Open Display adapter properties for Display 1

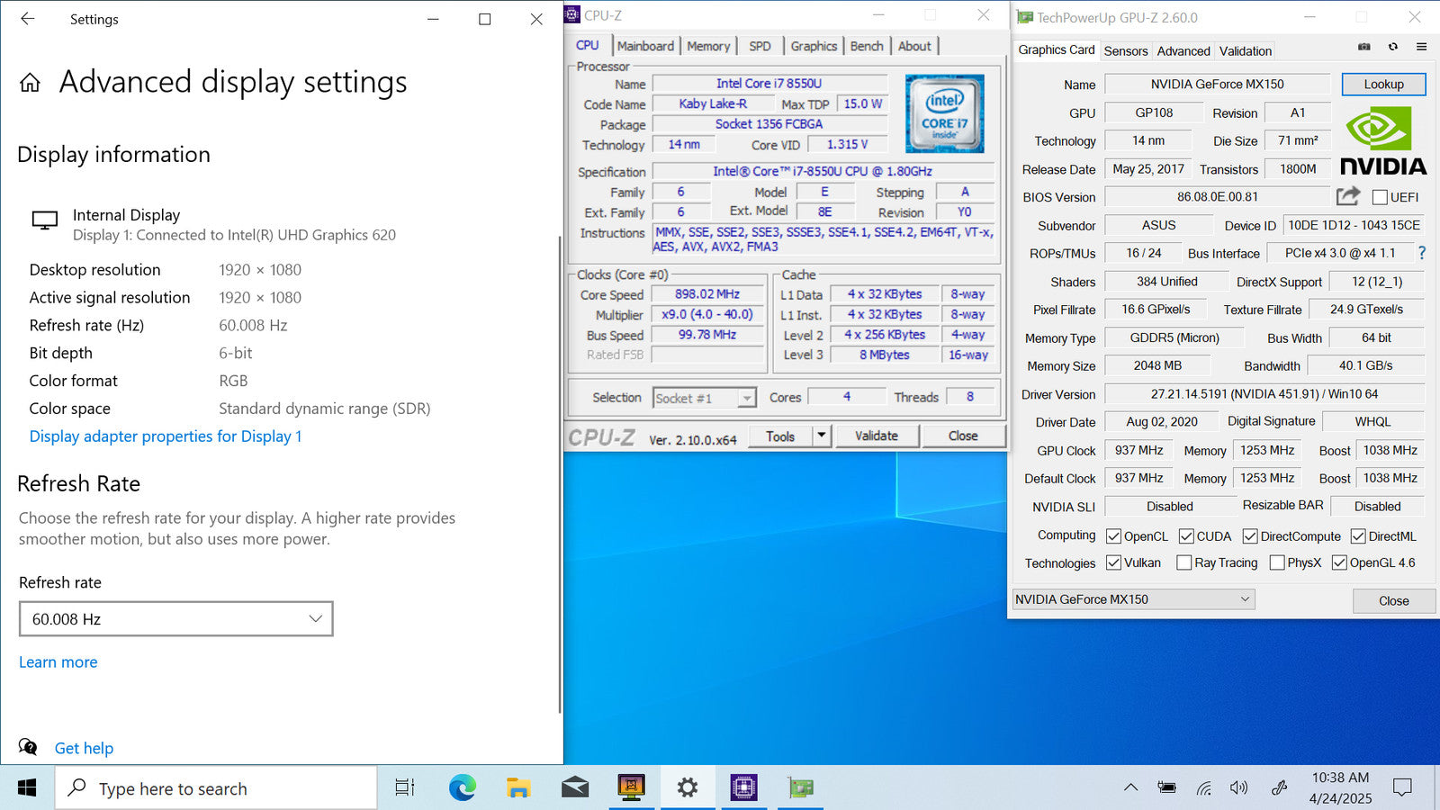point(166,436)
